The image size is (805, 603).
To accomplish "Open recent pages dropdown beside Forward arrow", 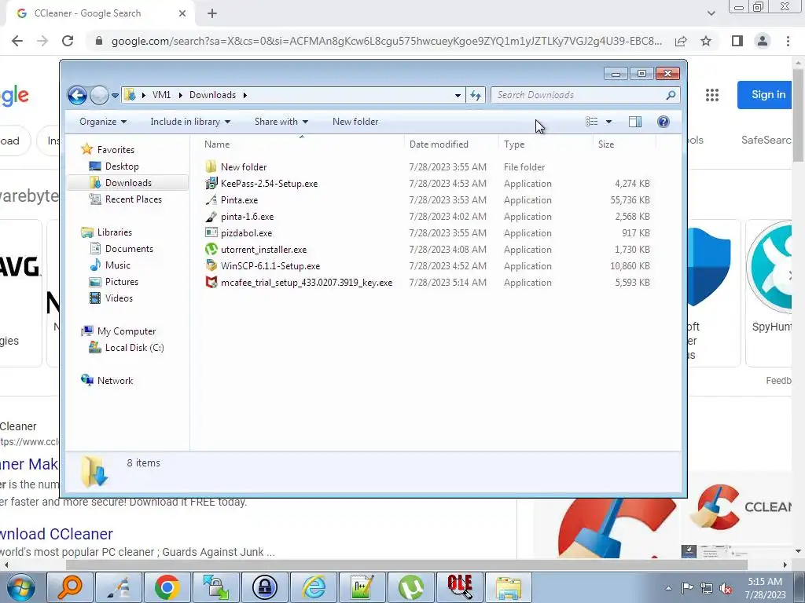I will [116, 95].
